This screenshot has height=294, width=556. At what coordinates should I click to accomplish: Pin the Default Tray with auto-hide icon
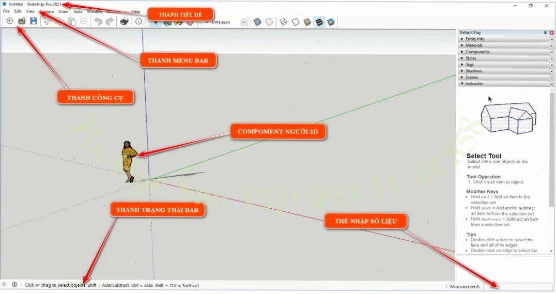pos(545,33)
